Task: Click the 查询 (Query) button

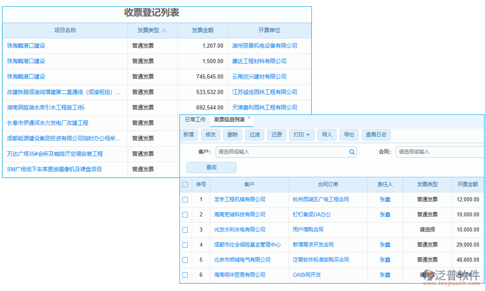Action: pyautogui.click(x=211, y=167)
